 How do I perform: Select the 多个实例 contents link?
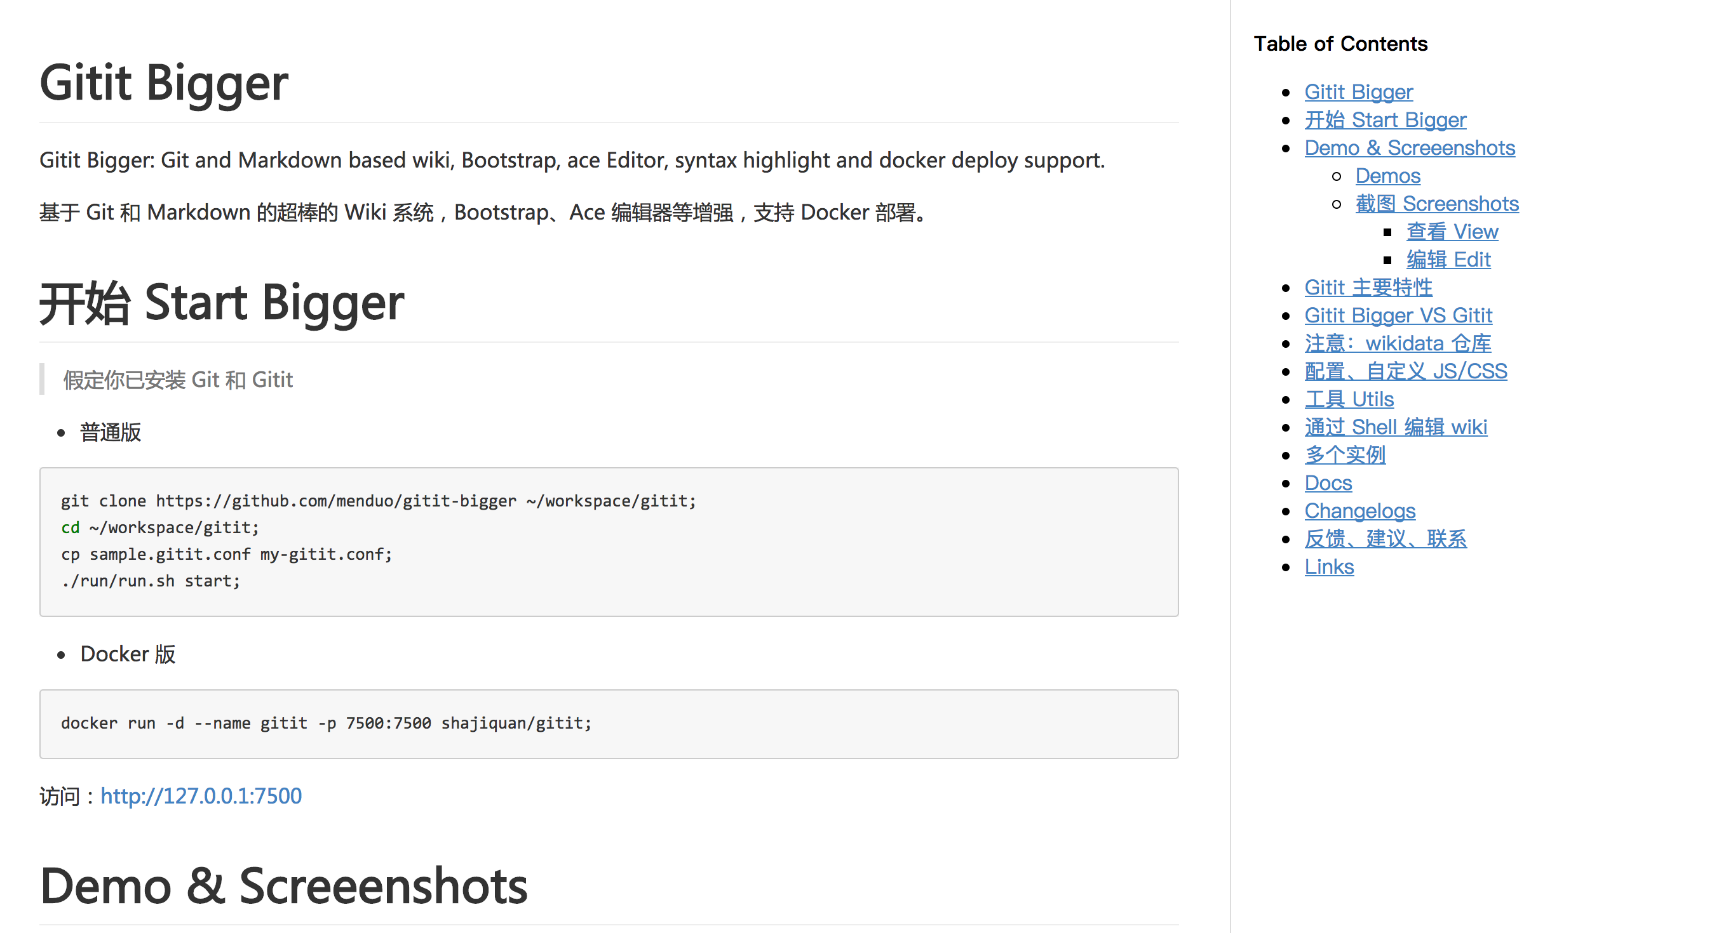coord(1344,455)
